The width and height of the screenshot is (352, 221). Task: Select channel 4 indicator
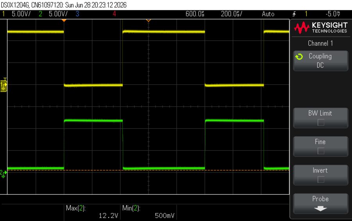(114, 14)
